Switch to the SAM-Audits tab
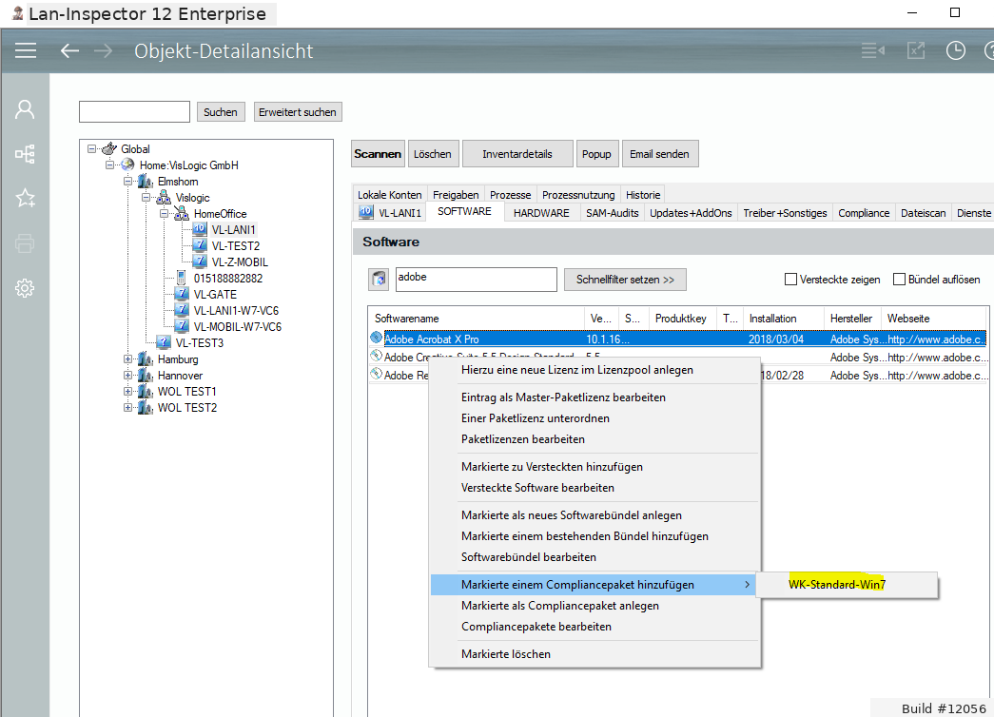 click(612, 213)
